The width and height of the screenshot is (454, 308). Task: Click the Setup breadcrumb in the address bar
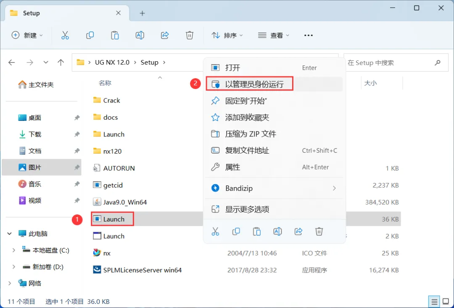pyautogui.click(x=149, y=63)
